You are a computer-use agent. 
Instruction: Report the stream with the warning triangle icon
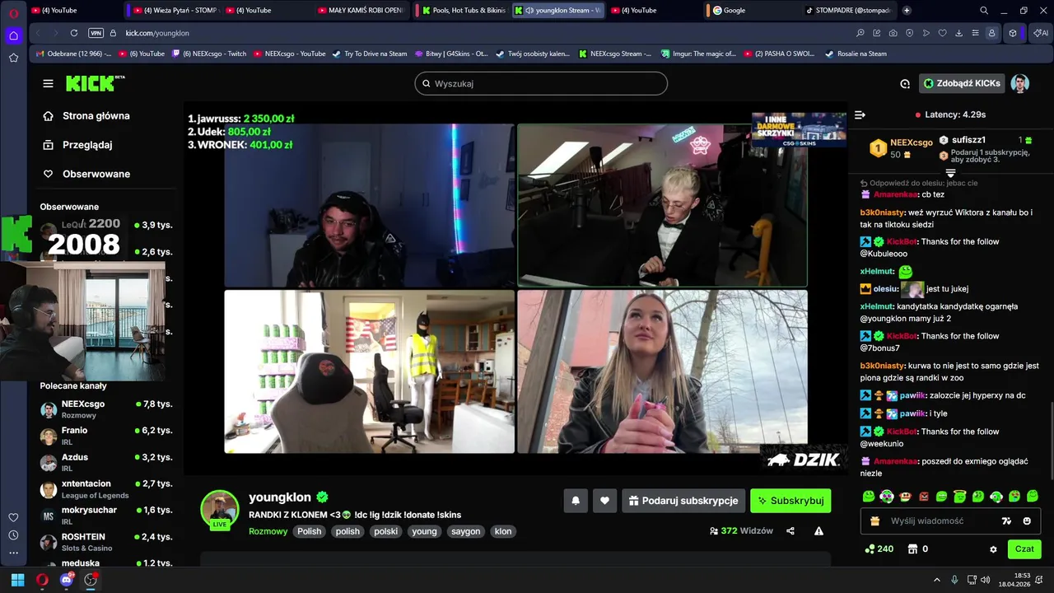818,531
